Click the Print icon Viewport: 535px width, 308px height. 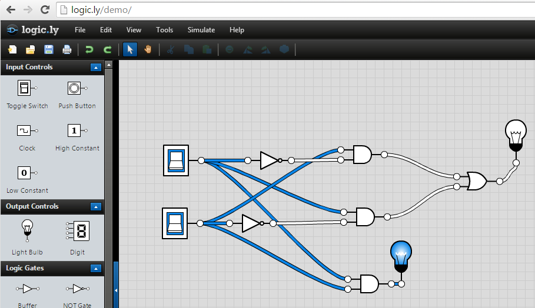coord(67,50)
